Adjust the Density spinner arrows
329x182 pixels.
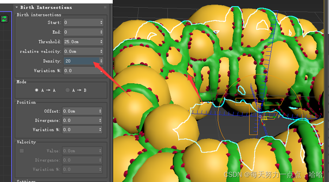101,61
